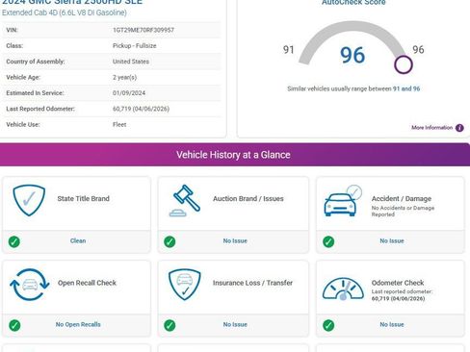Click the No Open Recalls link

pyautogui.click(x=78, y=324)
